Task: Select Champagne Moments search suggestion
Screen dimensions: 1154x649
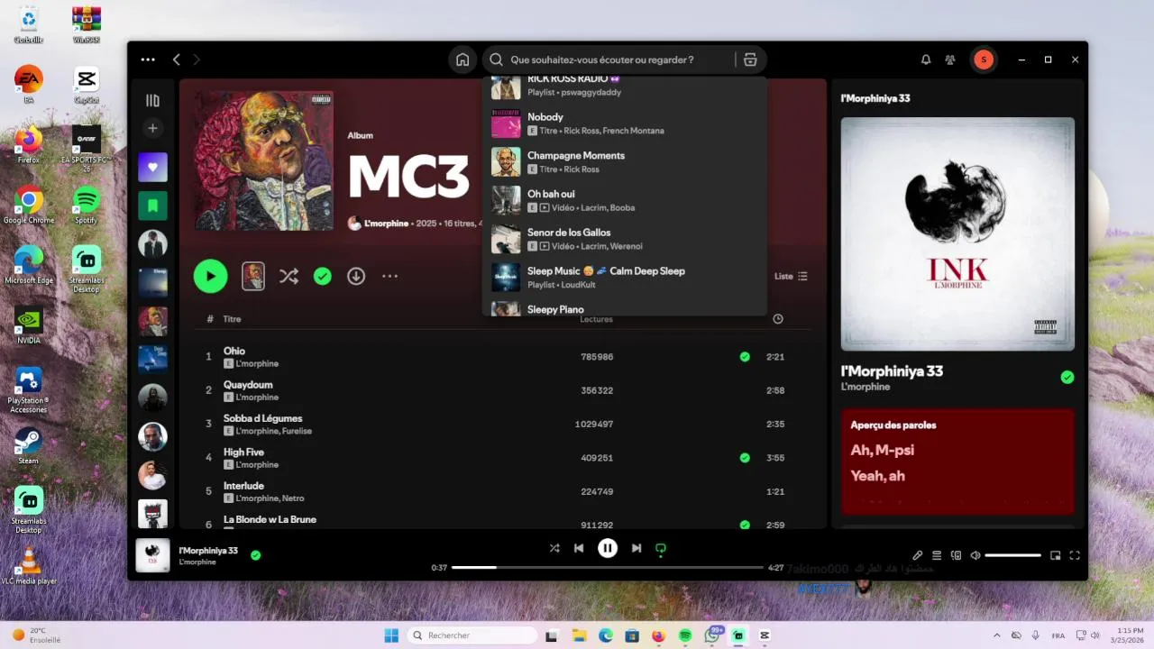Action: (x=625, y=162)
